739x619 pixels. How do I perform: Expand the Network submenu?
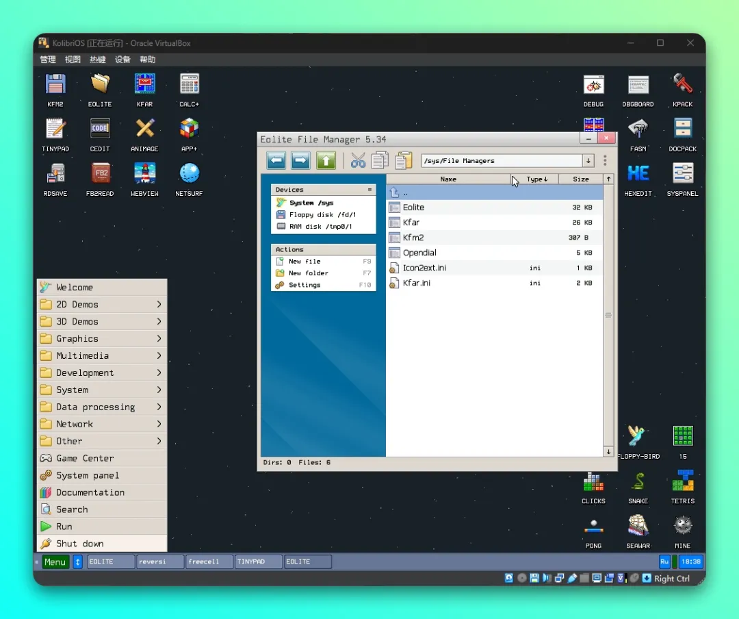(x=102, y=424)
